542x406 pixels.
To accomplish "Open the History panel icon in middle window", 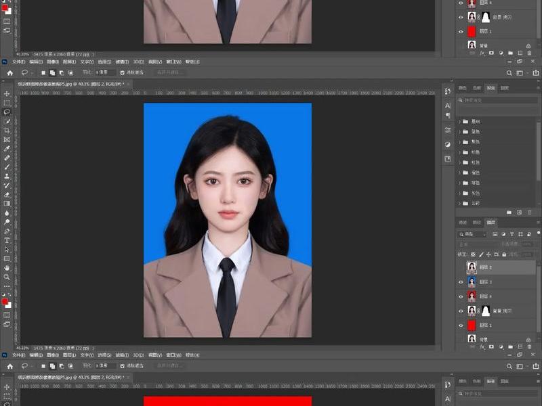I will pos(448,91).
